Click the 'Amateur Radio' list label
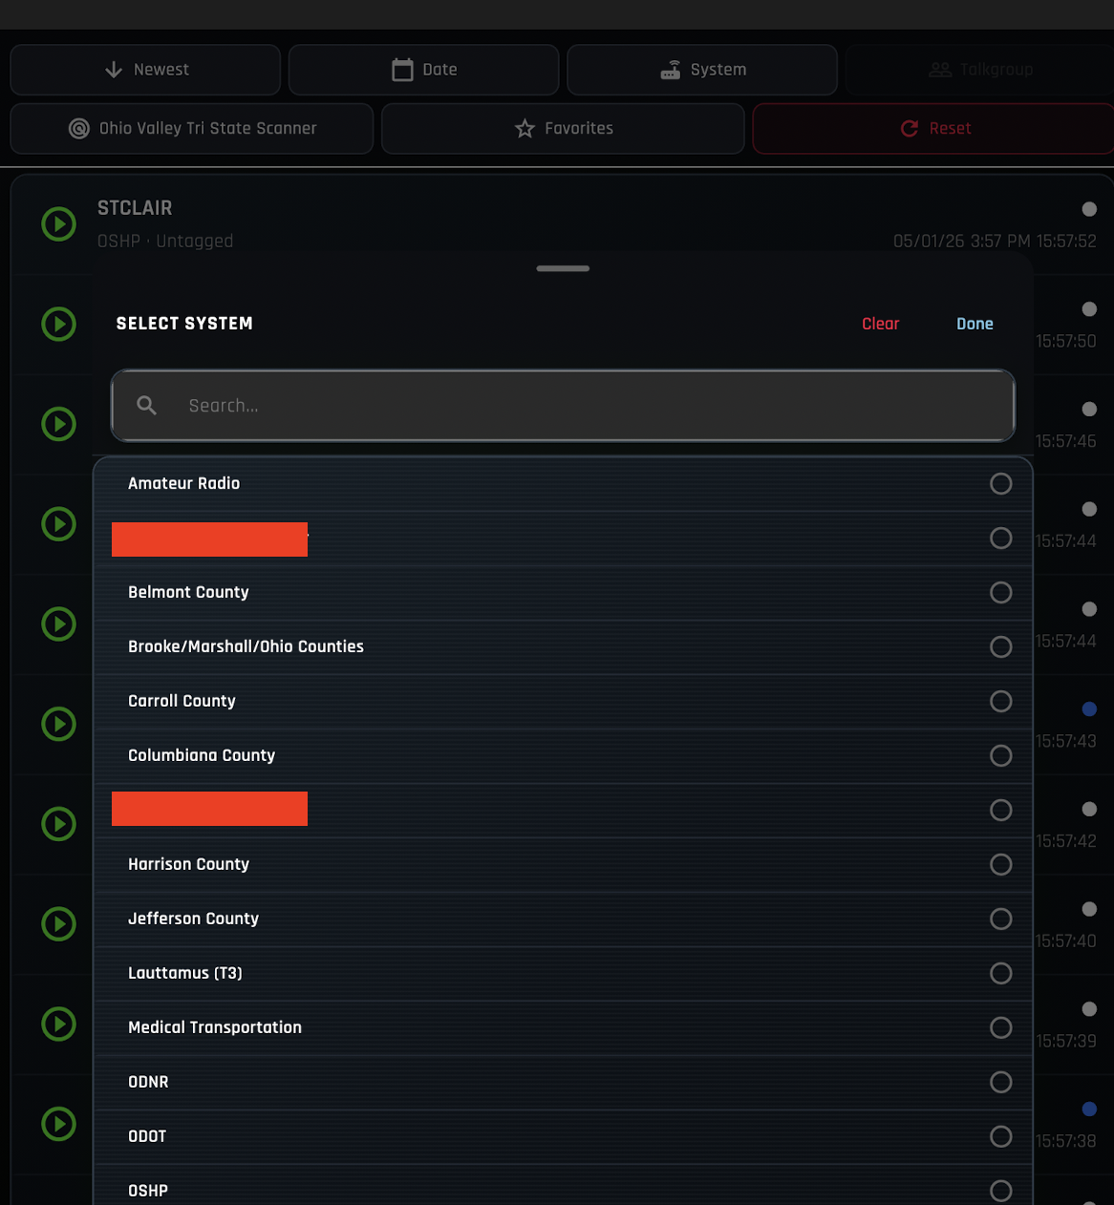The image size is (1114, 1205). [x=184, y=483]
